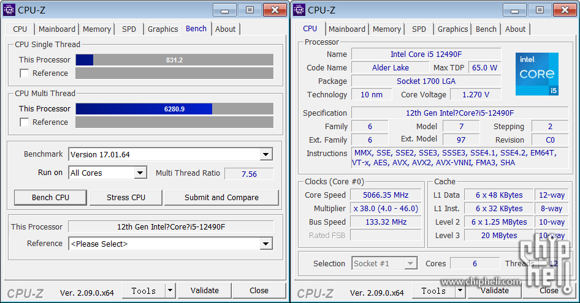Click L1 Data value 6 x 48 KBytes
The image size is (580, 303).
point(499,195)
